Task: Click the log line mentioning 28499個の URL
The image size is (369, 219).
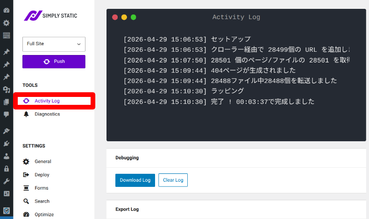Action: pyautogui.click(x=236, y=49)
